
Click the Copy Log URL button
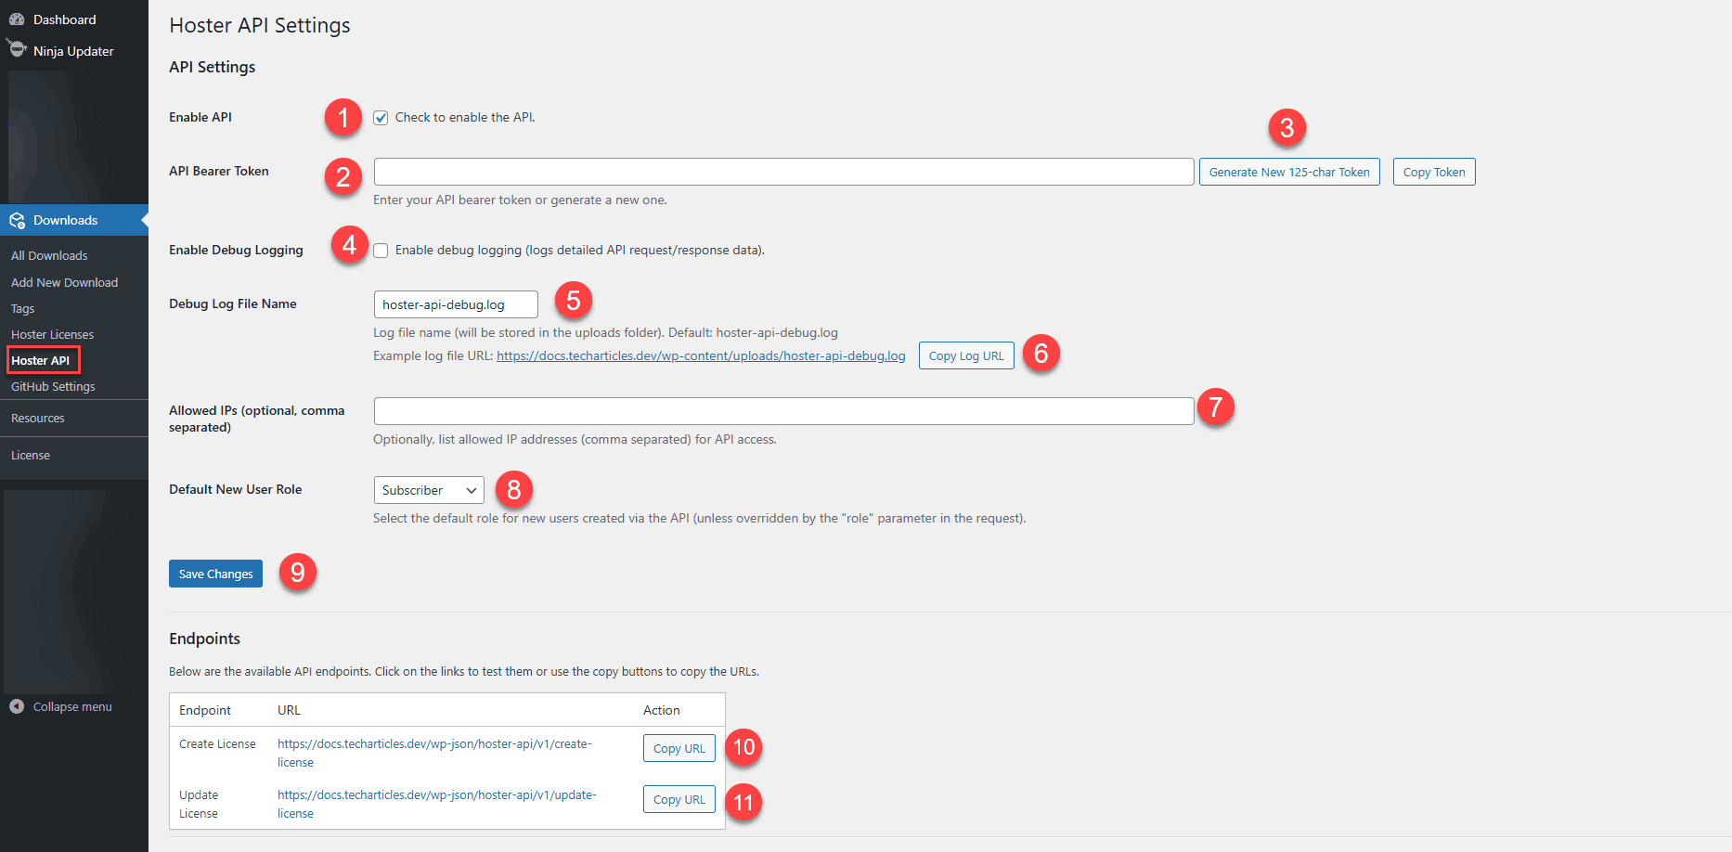point(966,355)
